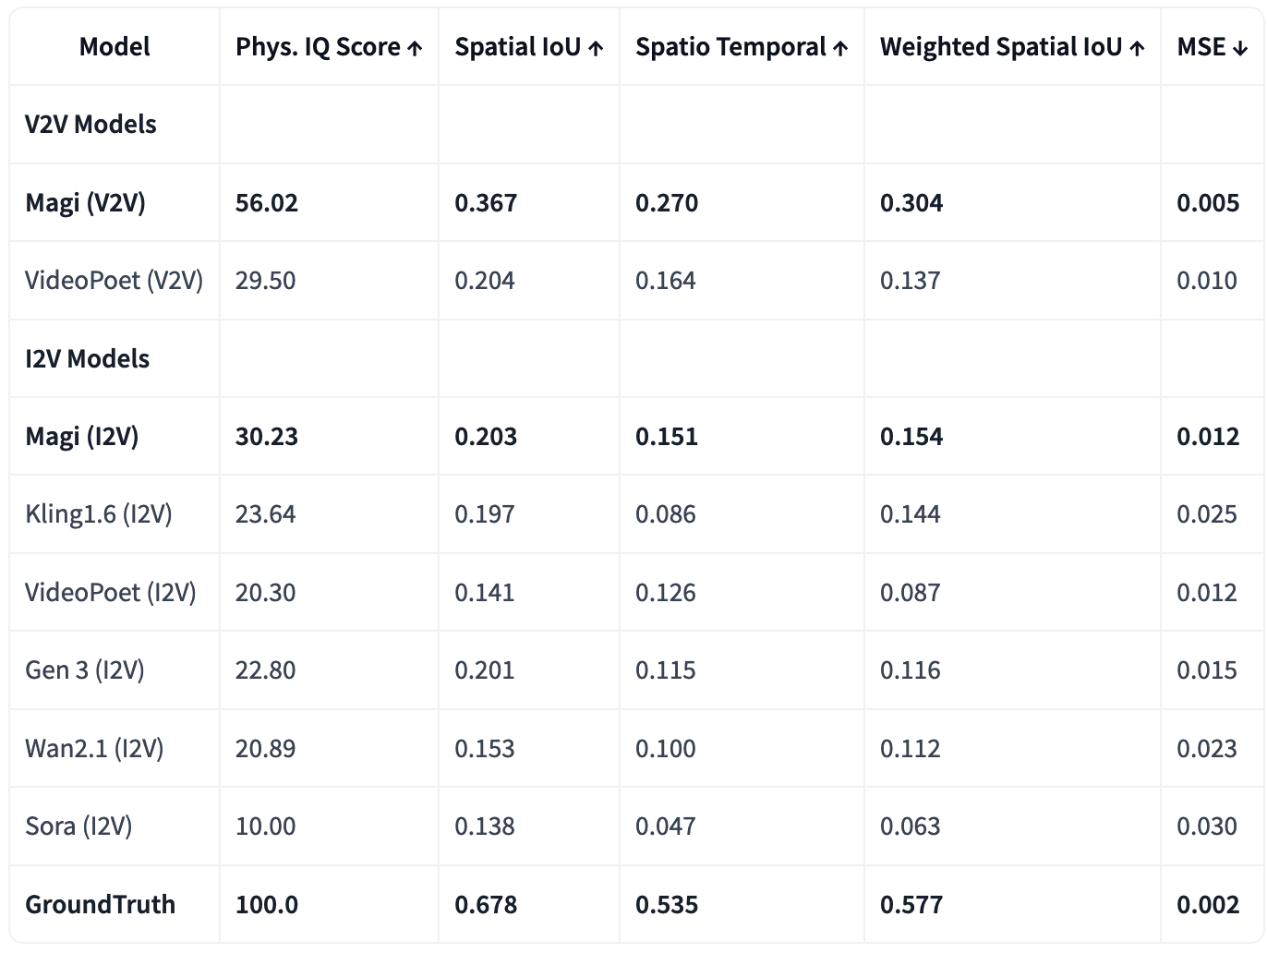The height and width of the screenshot is (953, 1267).
Task: Click the I2V Models section row label
Action: pos(87,358)
